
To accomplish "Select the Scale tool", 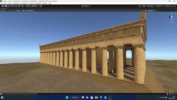I will click(12, 6).
